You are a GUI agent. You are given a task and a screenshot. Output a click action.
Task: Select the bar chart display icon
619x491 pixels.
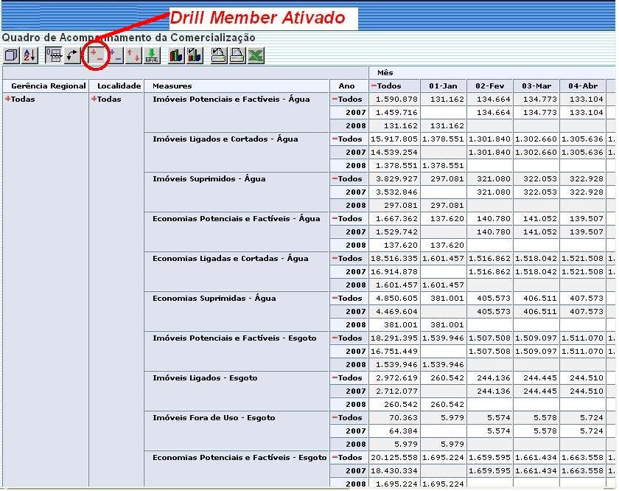point(175,55)
